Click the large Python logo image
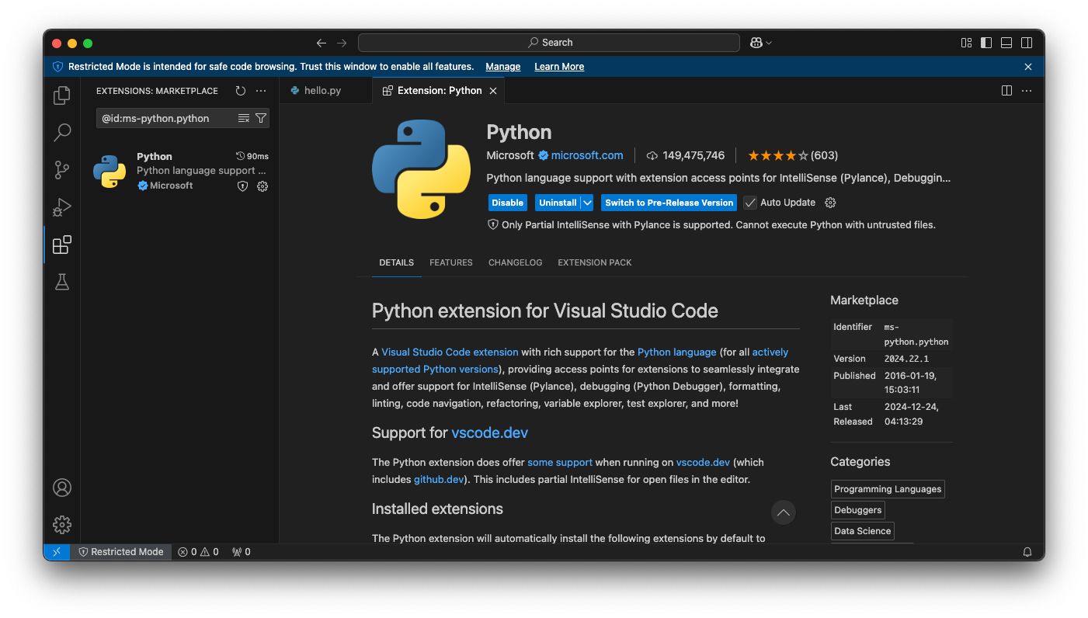Viewport: 1088px width, 618px height. [x=421, y=169]
